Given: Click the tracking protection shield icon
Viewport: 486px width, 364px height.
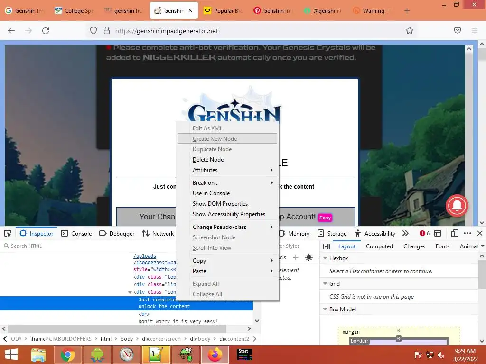Looking at the screenshot, I should 93,31.
